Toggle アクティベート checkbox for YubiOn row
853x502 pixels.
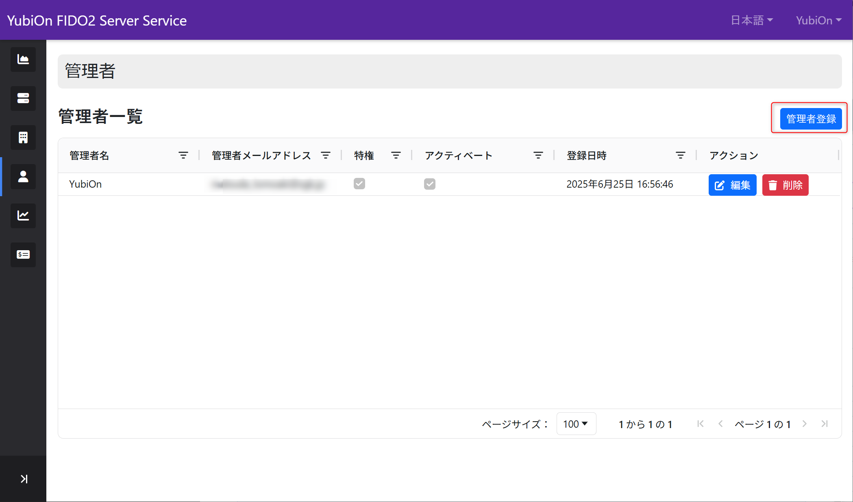tap(430, 184)
